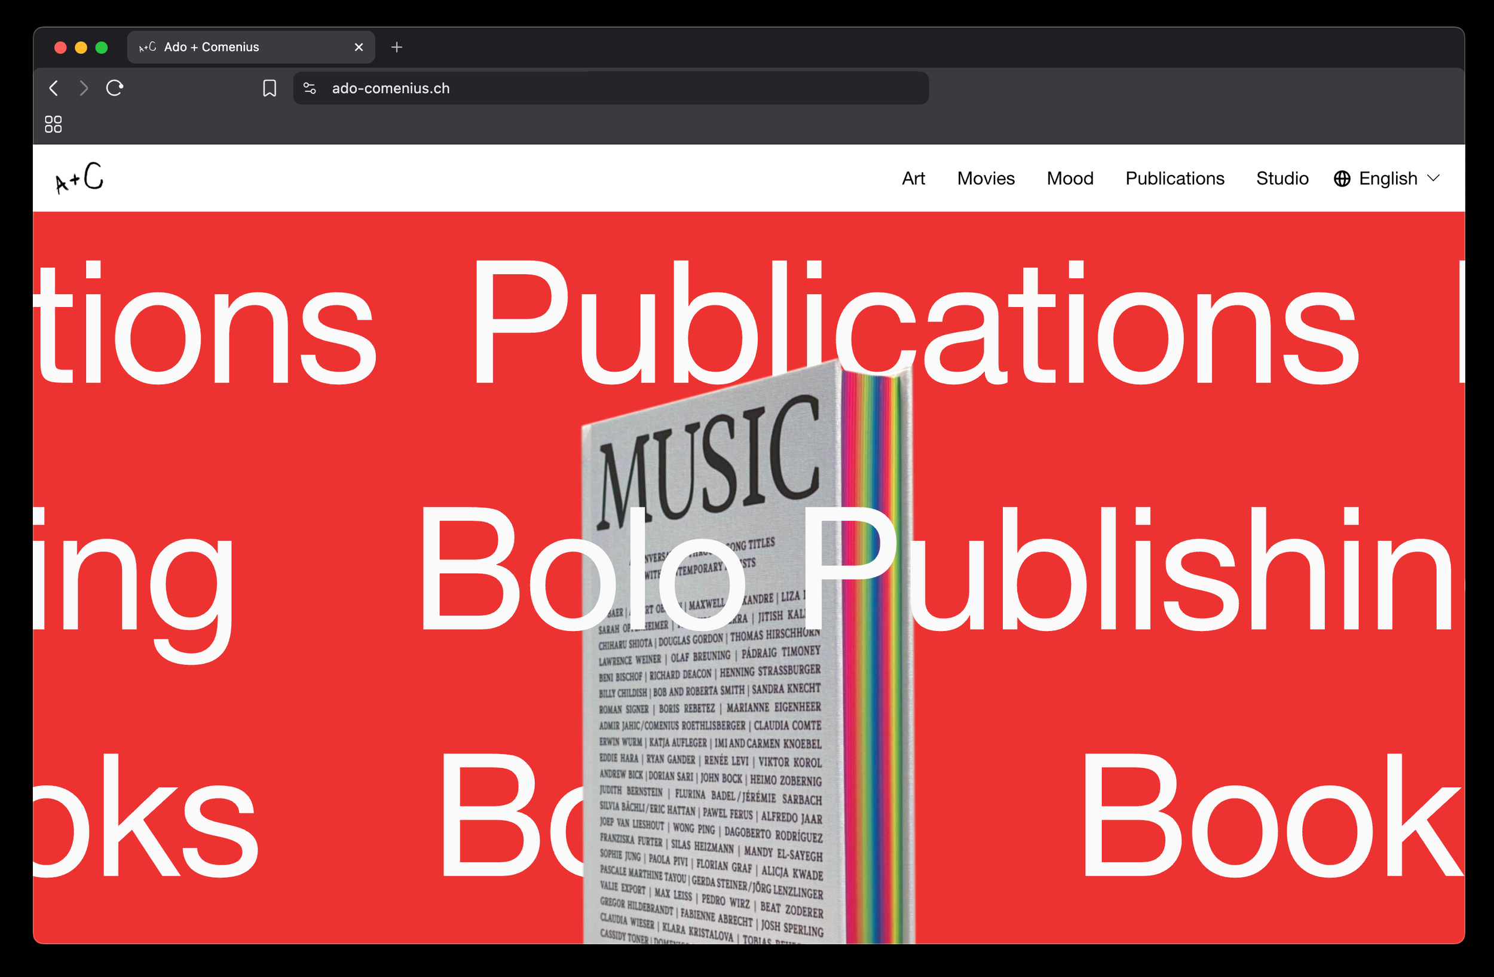Click the globe language icon
The height and width of the screenshot is (977, 1494).
click(1342, 179)
